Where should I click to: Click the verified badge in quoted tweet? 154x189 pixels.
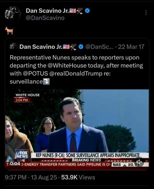click(x=81, y=47)
